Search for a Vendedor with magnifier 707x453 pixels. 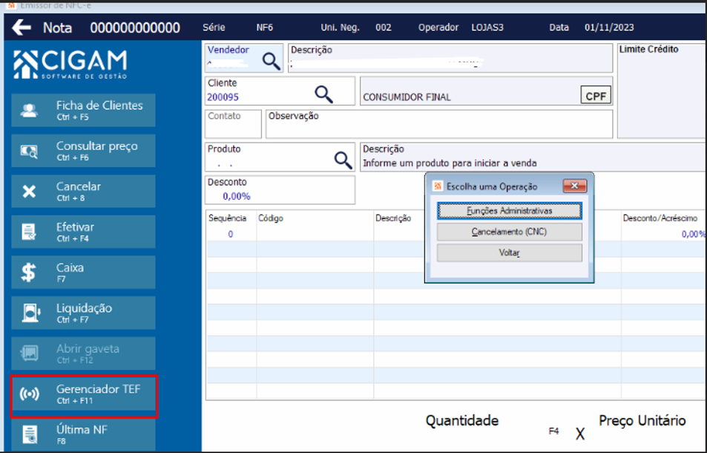point(272,60)
